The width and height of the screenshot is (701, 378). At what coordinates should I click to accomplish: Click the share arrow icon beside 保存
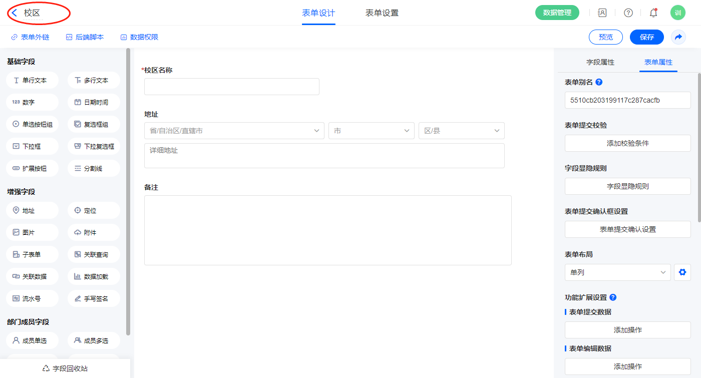pos(678,37)
